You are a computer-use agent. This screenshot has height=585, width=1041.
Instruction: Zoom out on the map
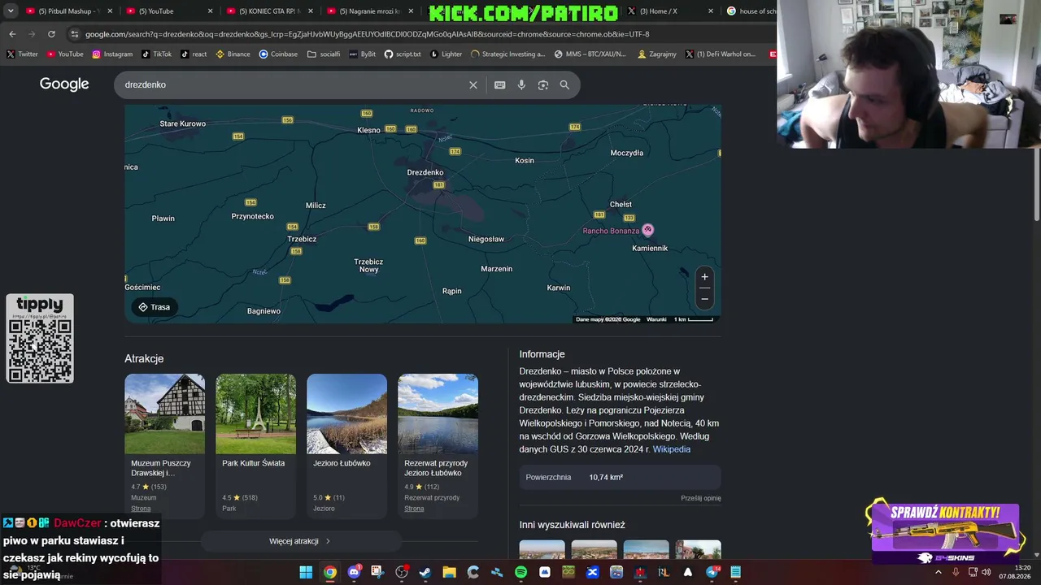(x=705, y=298)
